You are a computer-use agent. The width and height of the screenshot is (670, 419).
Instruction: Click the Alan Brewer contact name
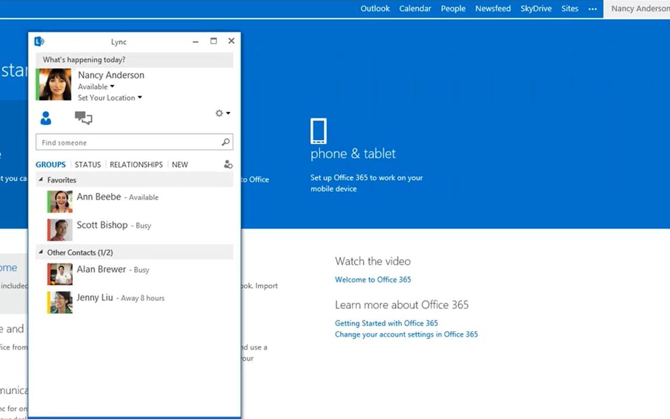[102, 269]
